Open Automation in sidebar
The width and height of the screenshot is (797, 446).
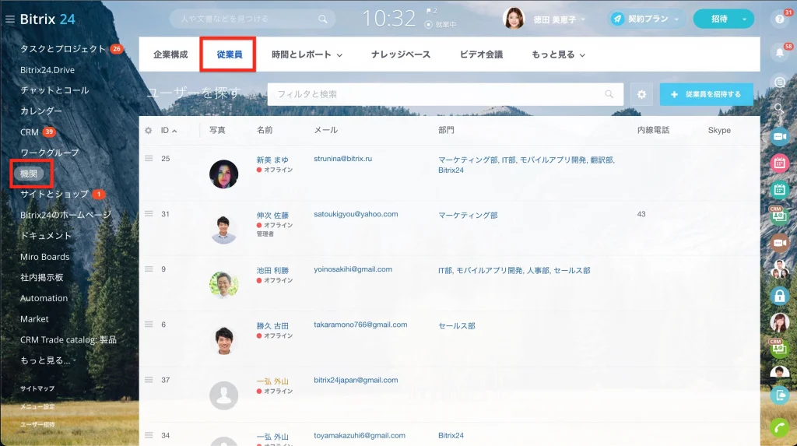[x=44, y=298]
